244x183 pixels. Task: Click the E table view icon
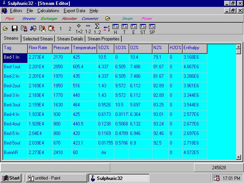coord(134,29)
